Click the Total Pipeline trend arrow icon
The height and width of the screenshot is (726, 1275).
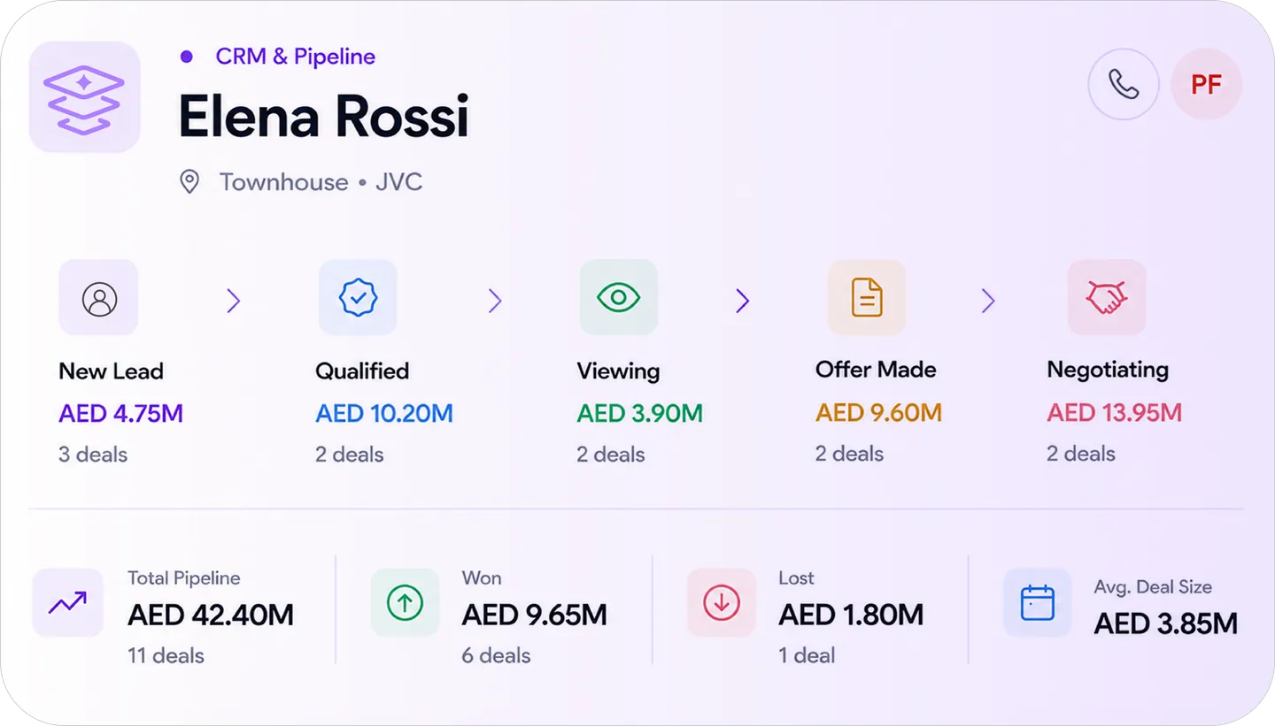[x=67, y=603]
